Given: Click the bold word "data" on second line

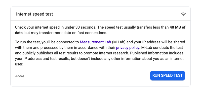Looking at the screenshot, I should [x=19, y=33].
